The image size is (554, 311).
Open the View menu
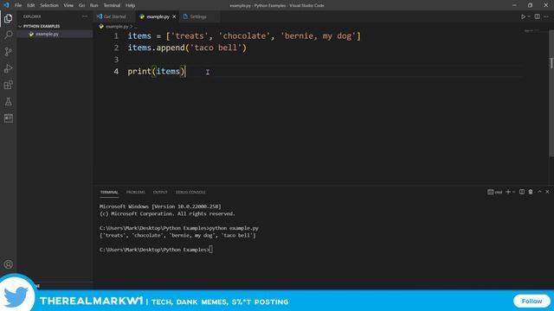(x=68, y=5)
